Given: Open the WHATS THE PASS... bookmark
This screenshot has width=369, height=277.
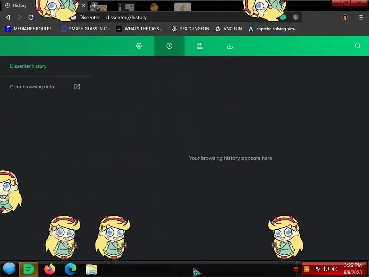Looking at the screenshot, I should [x=139, y=29].
